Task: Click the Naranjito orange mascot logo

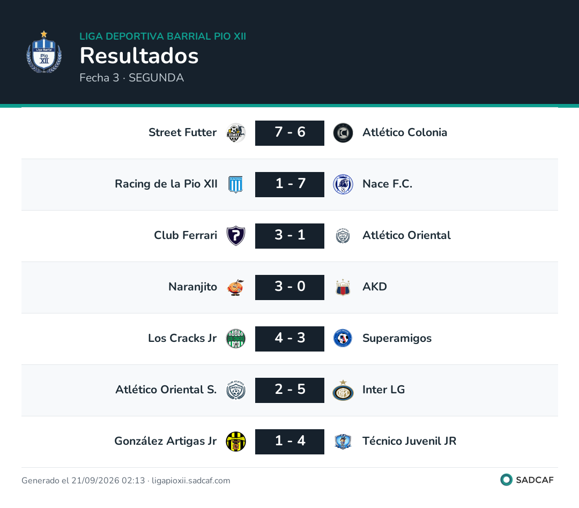Action: [x=235, y=287]
